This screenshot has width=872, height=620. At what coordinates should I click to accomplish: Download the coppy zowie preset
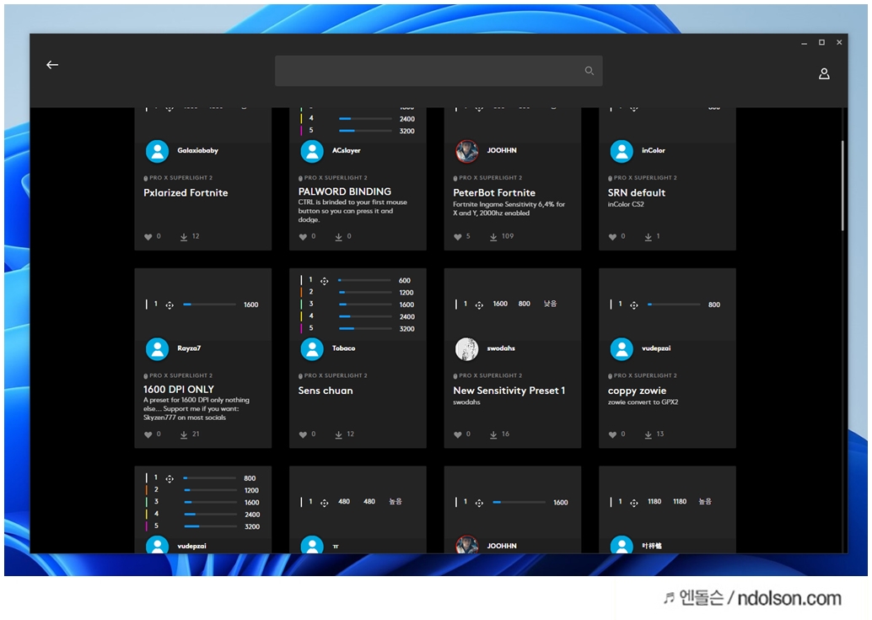pyautogui.click(x=648, y=434)
